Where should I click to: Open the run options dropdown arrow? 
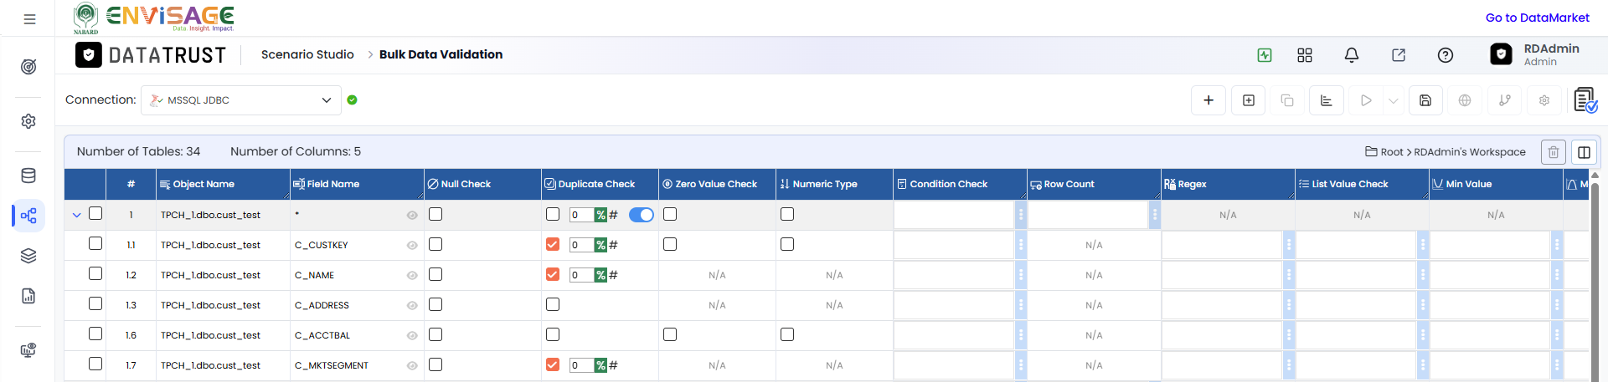(x=1394, y=100)
